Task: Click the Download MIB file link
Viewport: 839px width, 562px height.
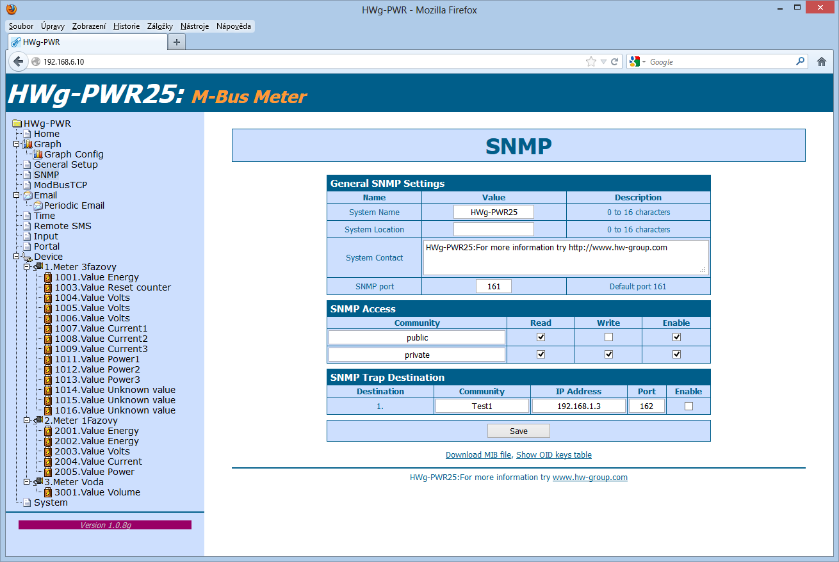Action: click(478, 455)
